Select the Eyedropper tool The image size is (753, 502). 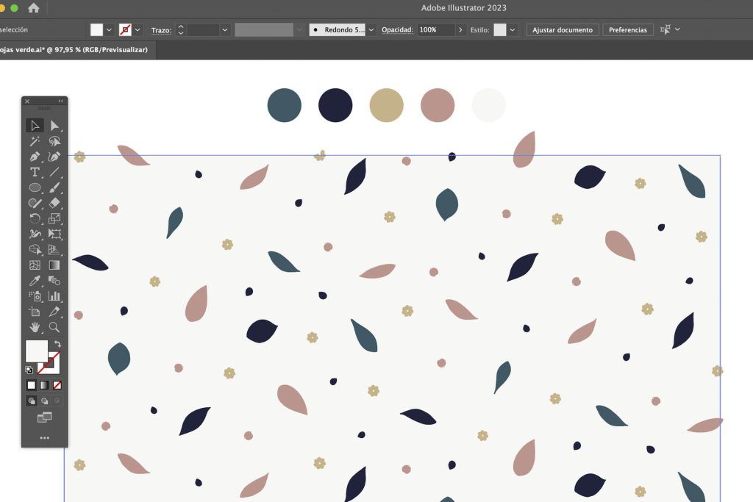(35, 281)
